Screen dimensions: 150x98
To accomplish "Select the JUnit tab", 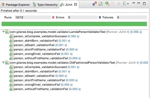I will (x=69, y=4).
